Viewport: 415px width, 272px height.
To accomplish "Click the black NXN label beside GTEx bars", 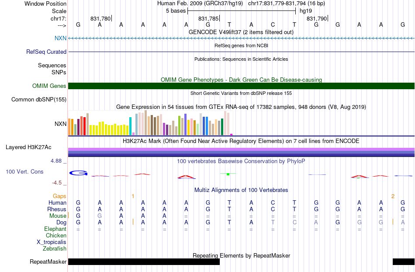I will coord(60,124).
